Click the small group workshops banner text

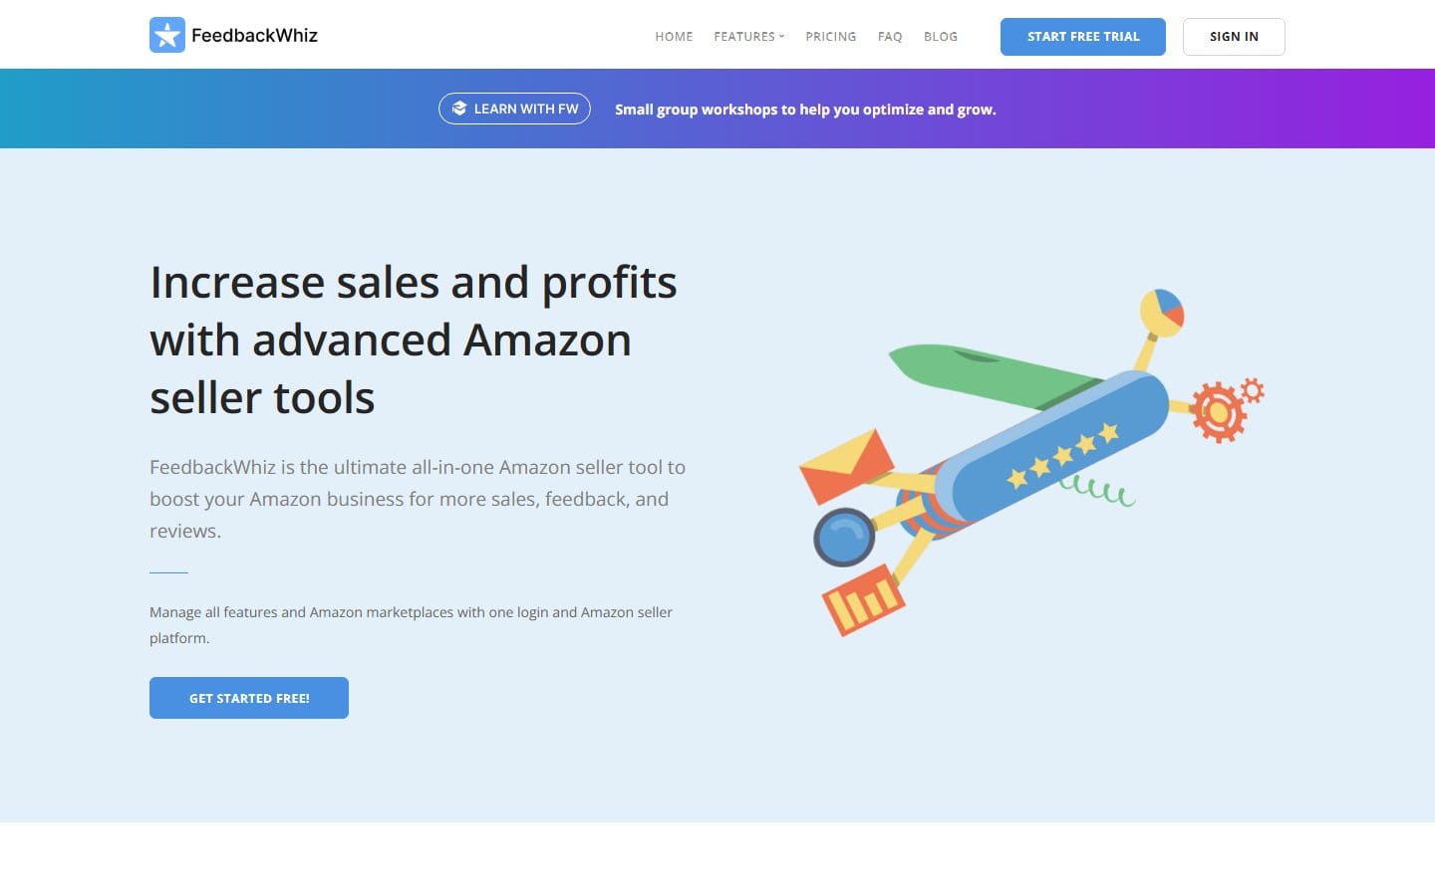805,110
